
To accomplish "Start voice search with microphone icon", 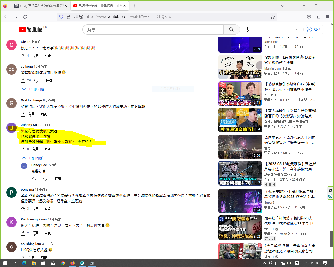I will coord(247,29).
